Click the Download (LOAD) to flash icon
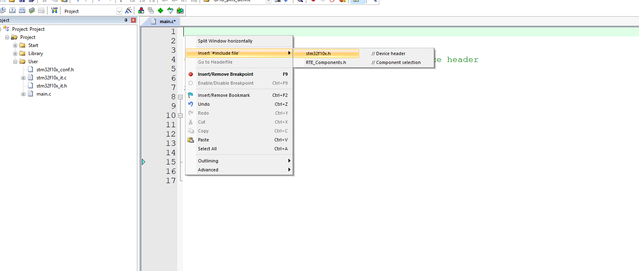 (54, 11)
